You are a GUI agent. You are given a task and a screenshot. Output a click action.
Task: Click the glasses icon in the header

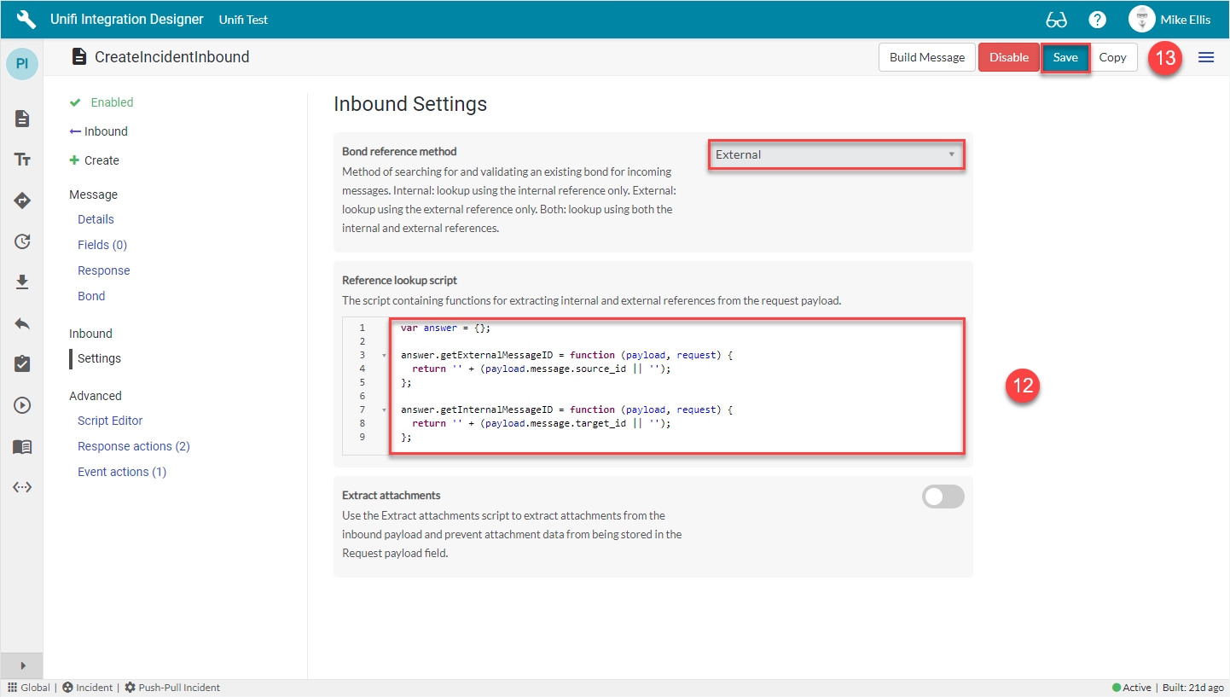pos(1056,20)
